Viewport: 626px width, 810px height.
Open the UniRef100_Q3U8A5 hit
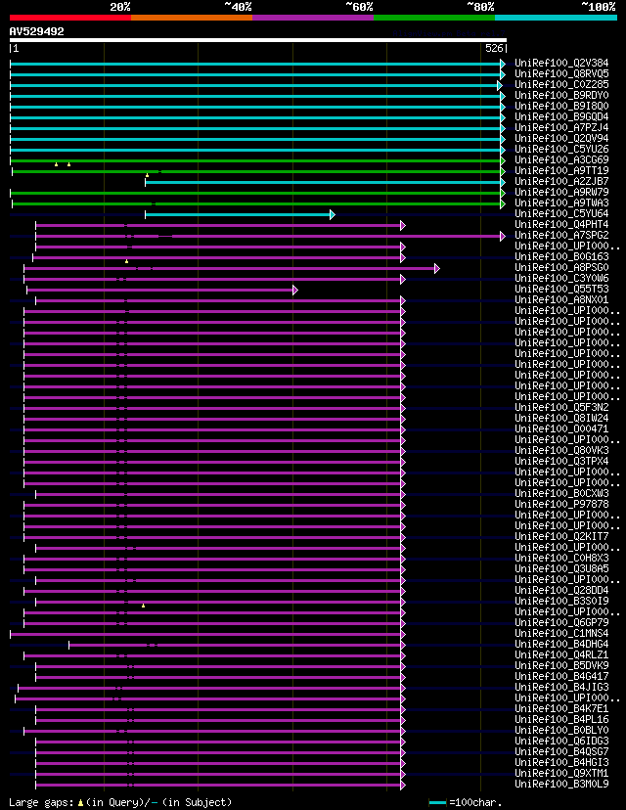pos(561,568)
